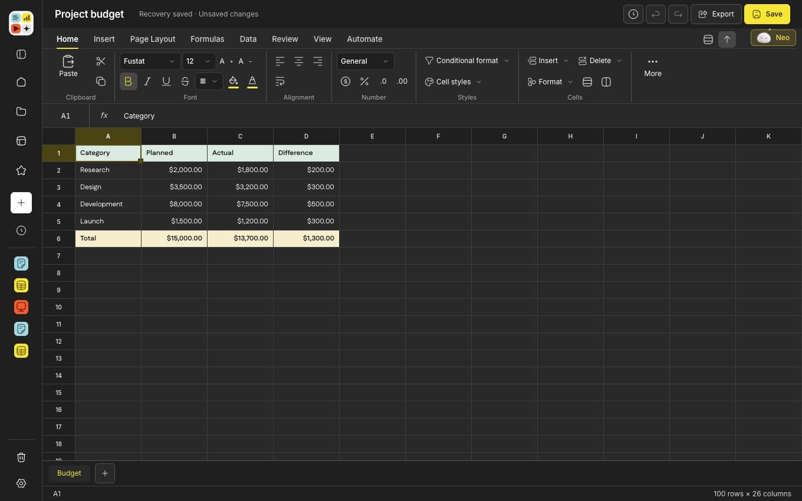802x501 pixels.
Task: Click the Redo arrow button
Action: click(x=678, y=14)
